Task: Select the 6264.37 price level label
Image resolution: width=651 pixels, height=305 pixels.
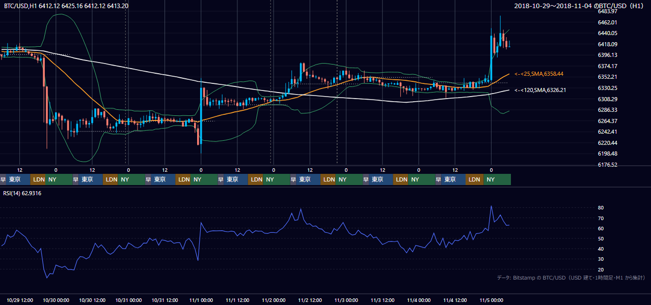Action: coord(608,121)
